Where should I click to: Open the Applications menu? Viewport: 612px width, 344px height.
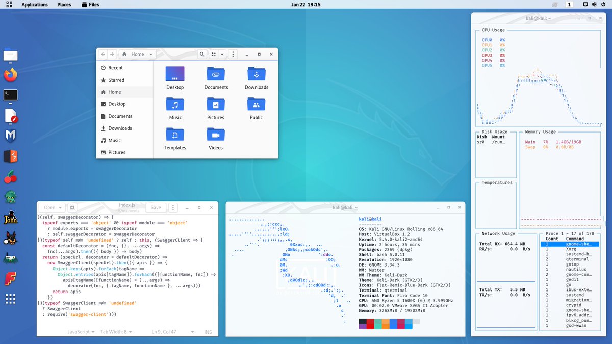35,4
